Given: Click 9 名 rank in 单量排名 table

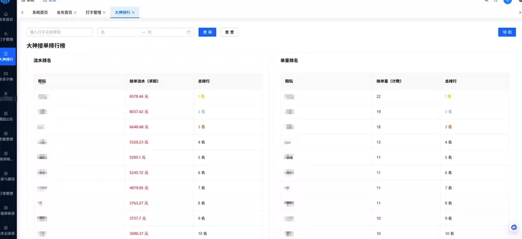Looking at the screenshot, I should tap(449, 219).
